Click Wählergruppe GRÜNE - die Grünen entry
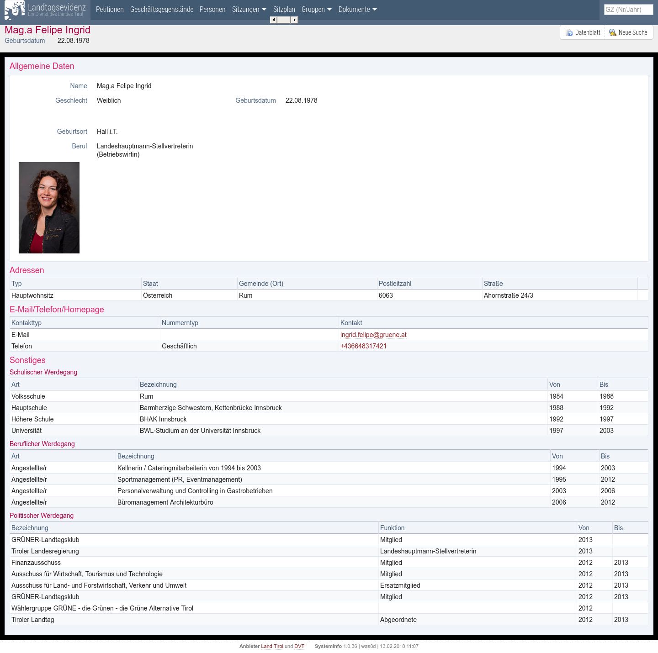Viewport: 658px width, 653px height. 102,608
